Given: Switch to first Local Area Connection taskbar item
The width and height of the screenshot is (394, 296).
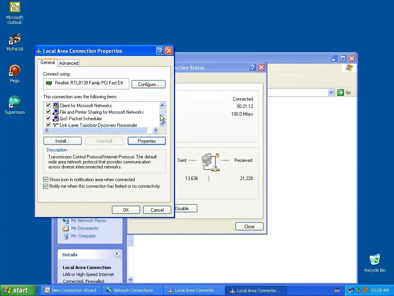Looking at the screenshot, I should coord(194,290).
